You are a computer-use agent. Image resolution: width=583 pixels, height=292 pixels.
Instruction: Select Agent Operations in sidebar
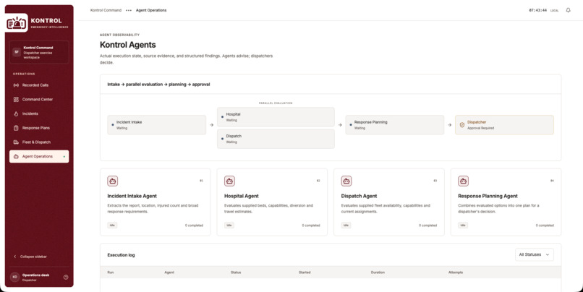pyautogui.click(x=39, y=156)
